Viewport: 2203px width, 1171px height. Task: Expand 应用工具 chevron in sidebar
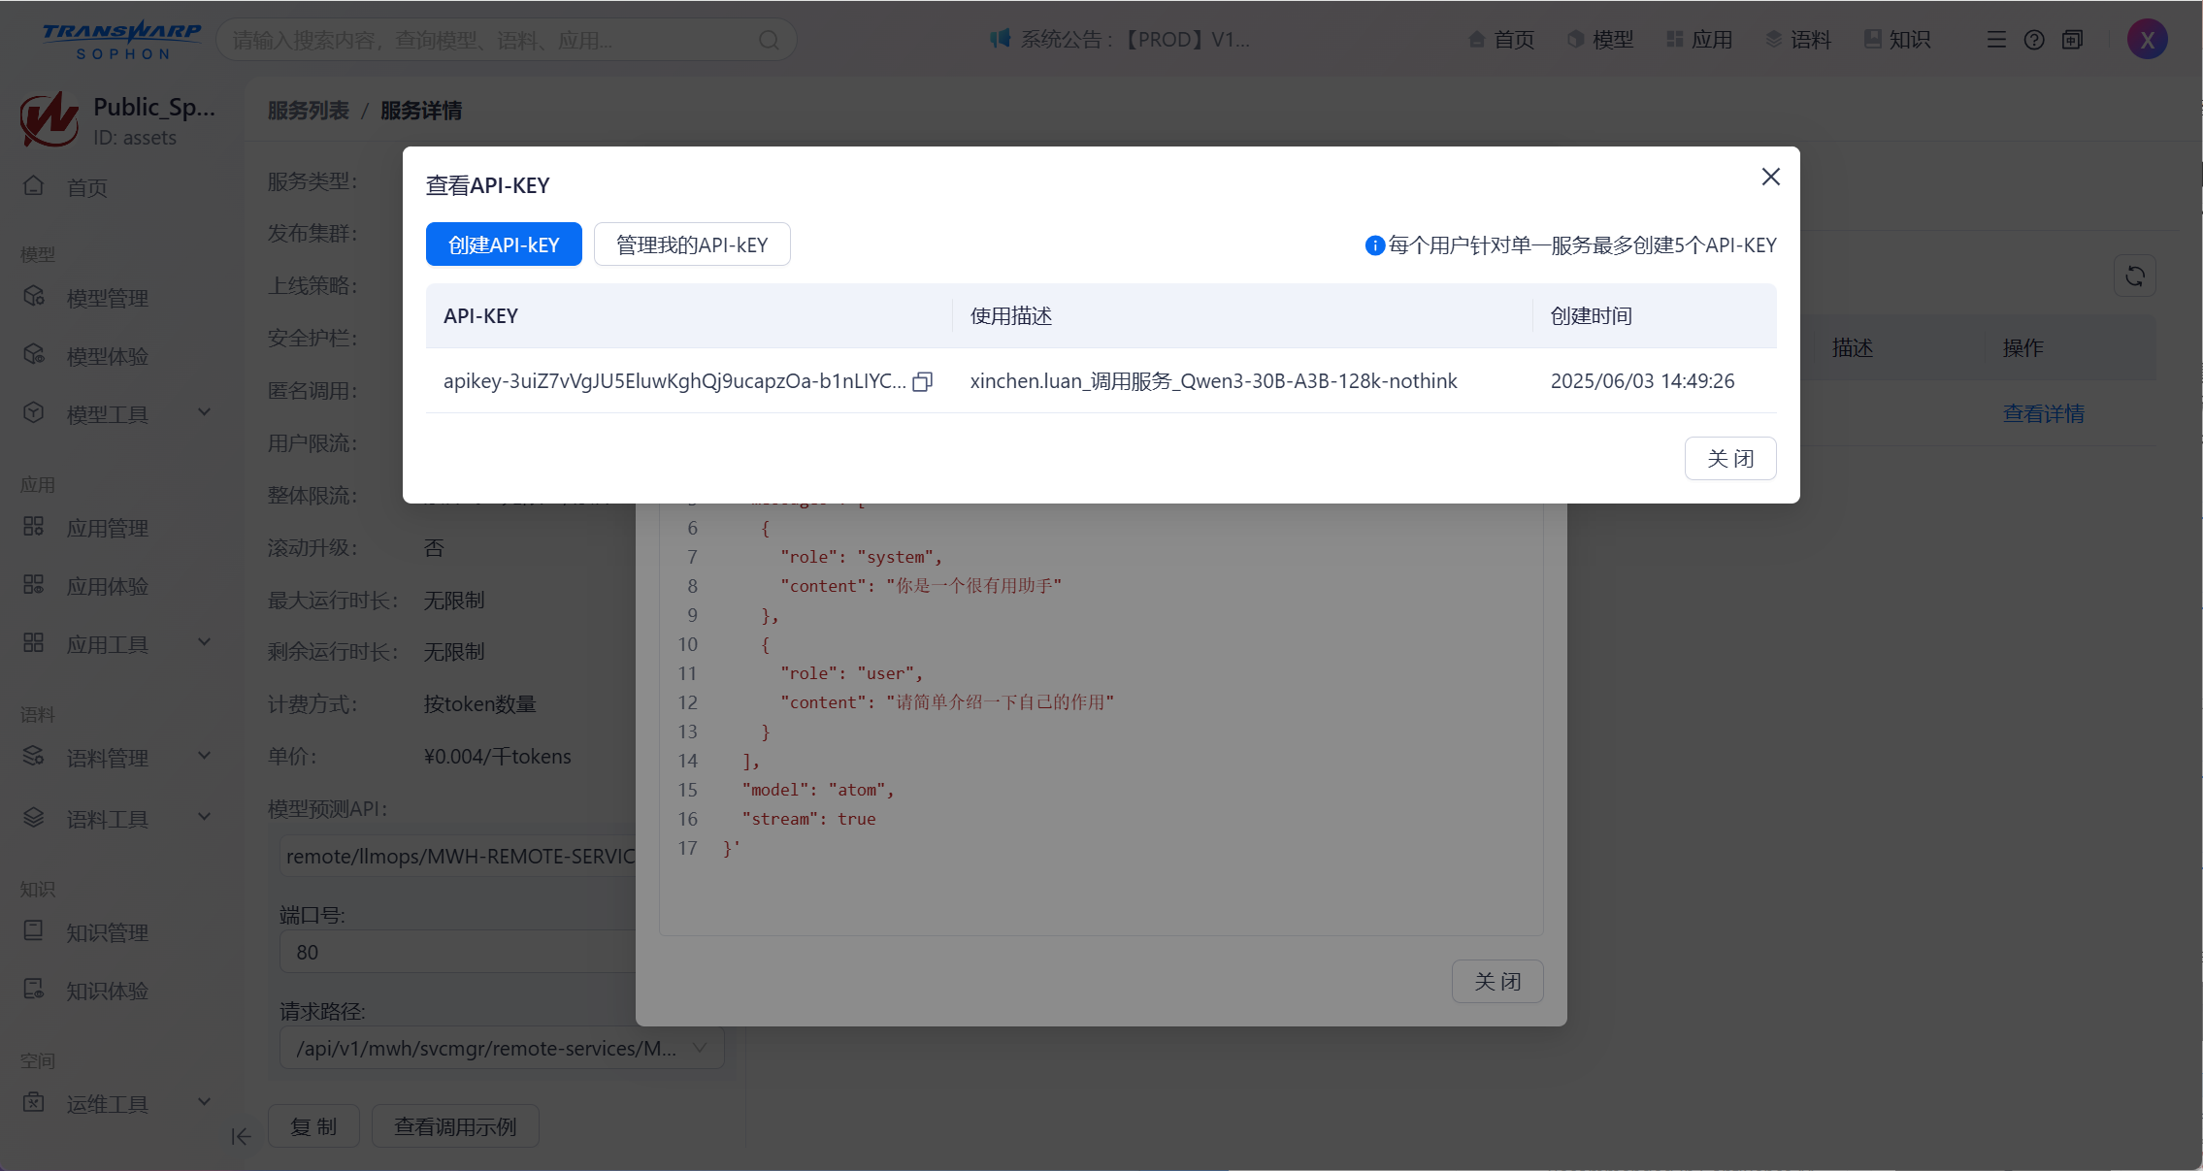204,642
